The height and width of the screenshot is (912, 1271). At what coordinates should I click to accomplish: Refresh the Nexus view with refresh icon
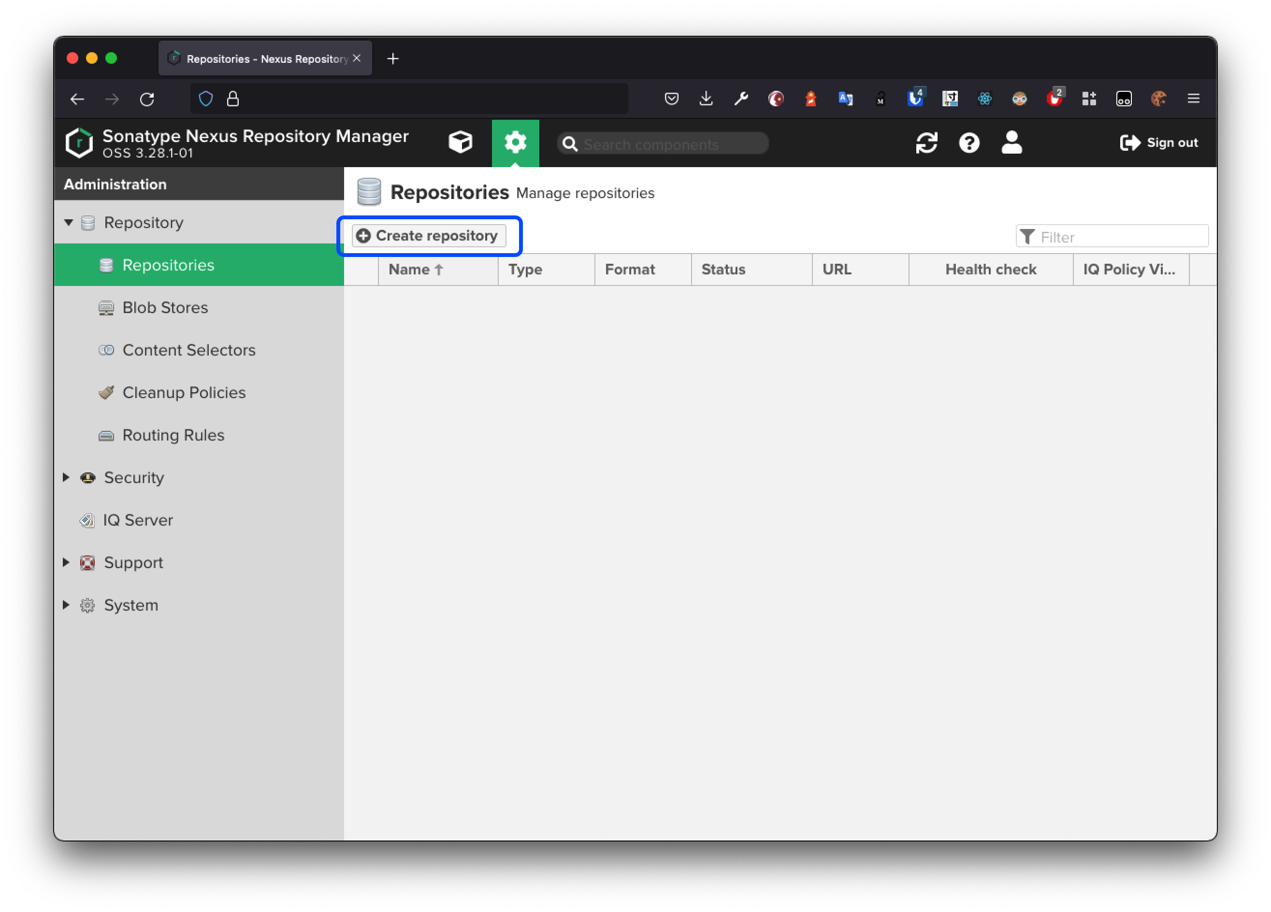[926, 143]
